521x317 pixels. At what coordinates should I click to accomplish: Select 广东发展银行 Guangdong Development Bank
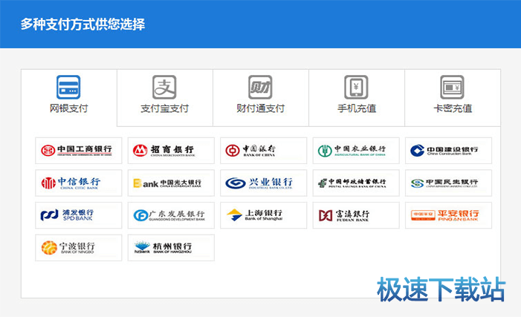point(171,215)
